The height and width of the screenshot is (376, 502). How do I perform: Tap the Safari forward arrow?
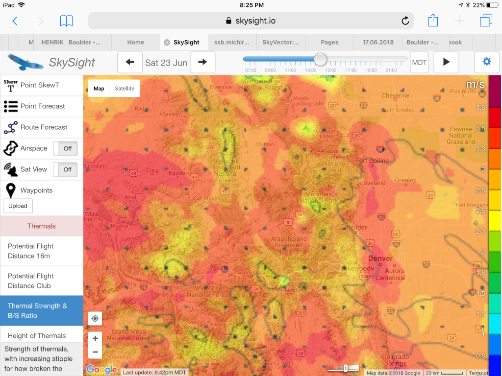tap(41, 21)
